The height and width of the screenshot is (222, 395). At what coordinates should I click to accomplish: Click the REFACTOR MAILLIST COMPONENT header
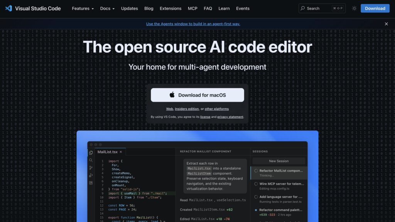click(x=206, y=152)
